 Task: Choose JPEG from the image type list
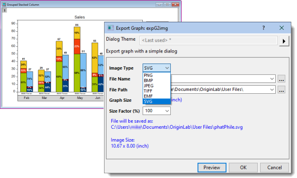(x=157, y=86)
